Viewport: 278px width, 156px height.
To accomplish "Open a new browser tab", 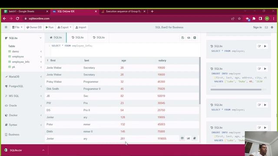I will pos(152,11).
